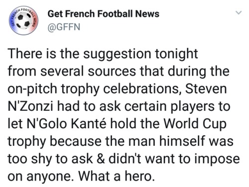249x187 pixels.
Task: Click 'several sources' in the tweet
Action: [88, 72]
